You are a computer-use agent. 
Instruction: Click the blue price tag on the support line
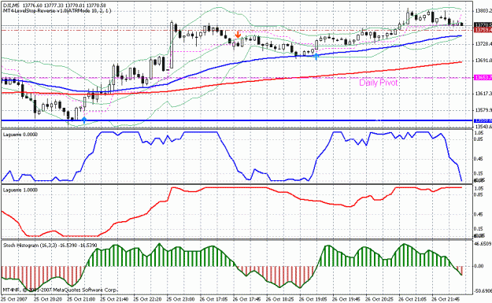[x=483, y=120]
